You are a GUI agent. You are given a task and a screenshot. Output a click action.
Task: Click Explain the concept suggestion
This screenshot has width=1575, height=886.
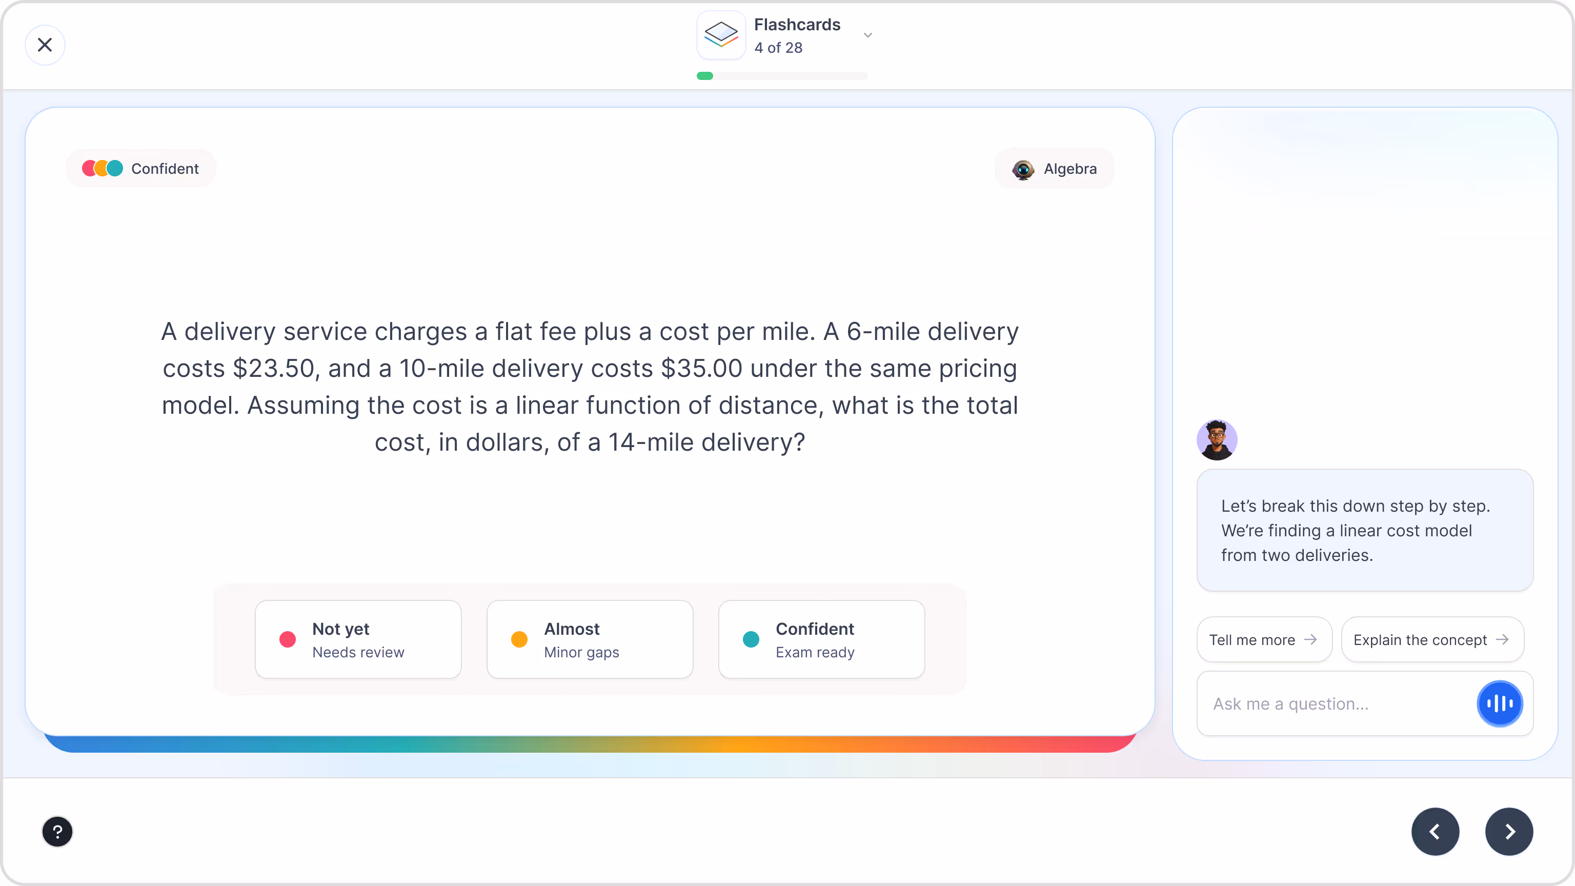(x=1431, y=639)
